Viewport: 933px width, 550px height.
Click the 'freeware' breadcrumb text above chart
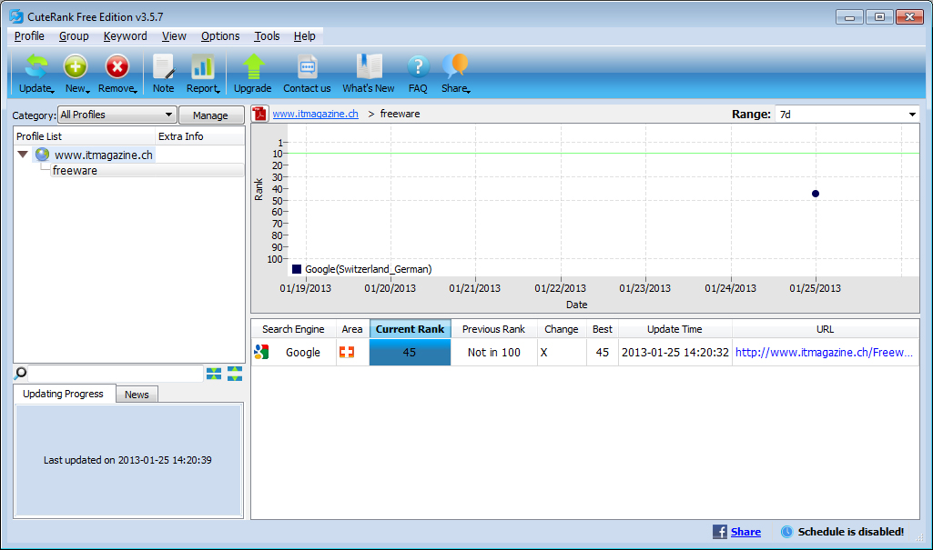[400, 114]
